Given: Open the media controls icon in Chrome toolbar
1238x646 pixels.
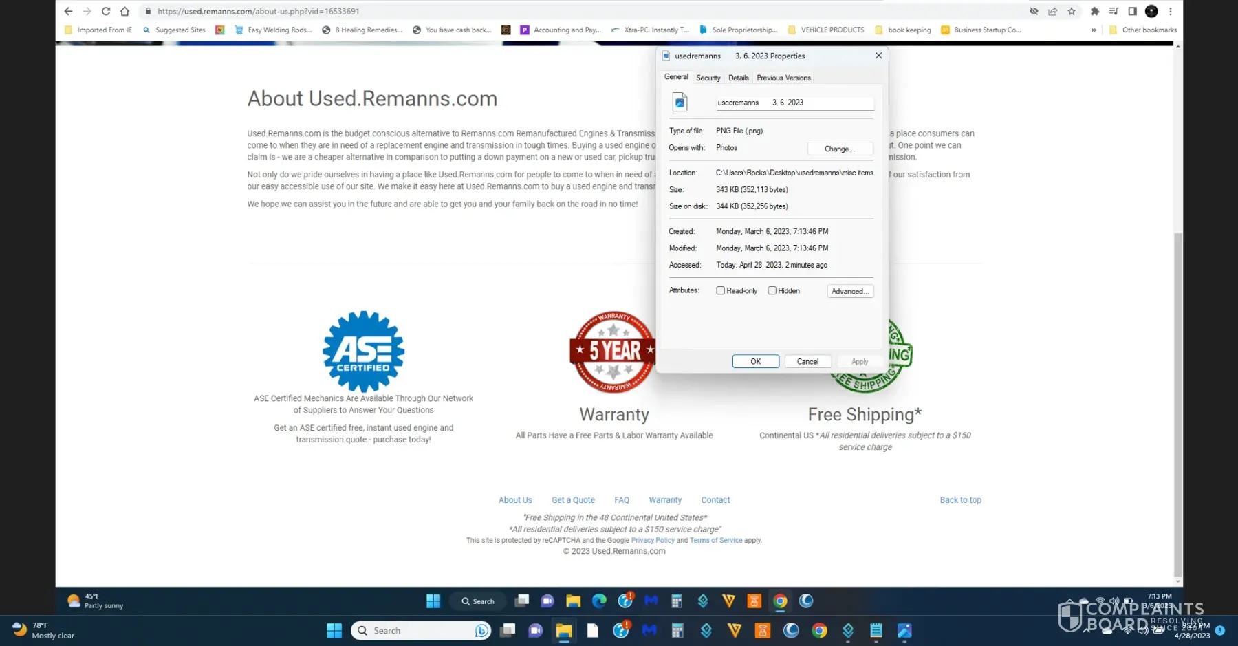Looking at the screenshot, I should pyautogui.click(x=1114, y=11).
